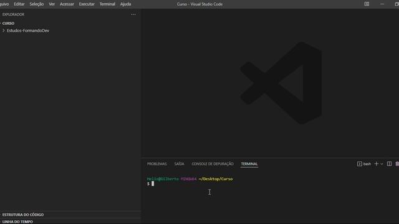The image size is (399, 224).
Task: Open the Editar menu
Action: pyautogui.click(x=19, y=4)
